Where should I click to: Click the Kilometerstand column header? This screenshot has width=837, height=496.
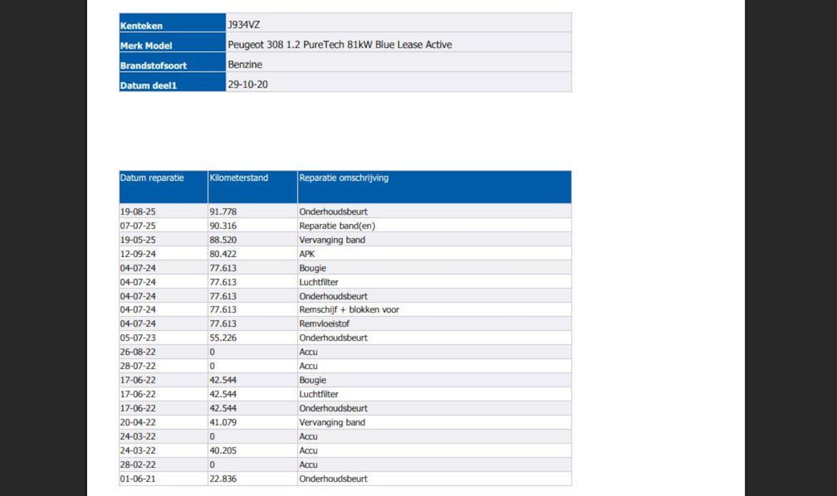[238, 178]
